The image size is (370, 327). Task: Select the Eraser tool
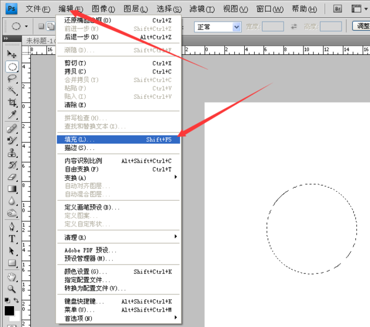[x=12, y=177]
